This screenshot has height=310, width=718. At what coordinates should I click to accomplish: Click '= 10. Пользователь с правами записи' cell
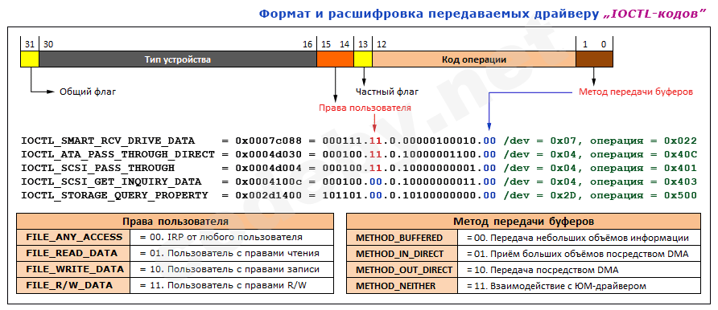click(232, 269)
